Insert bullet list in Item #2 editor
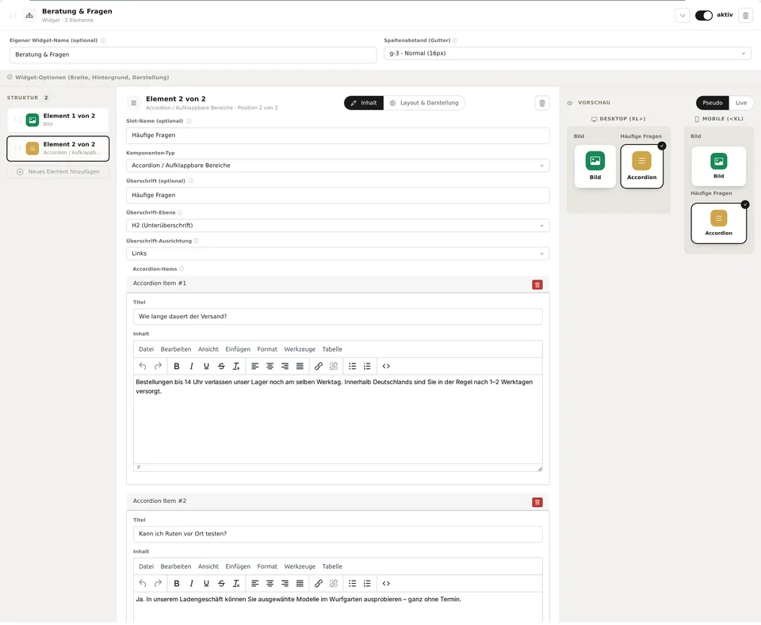The height and width of the screenshot is (625, 761). pyautogui.click(x=352, y=583)
